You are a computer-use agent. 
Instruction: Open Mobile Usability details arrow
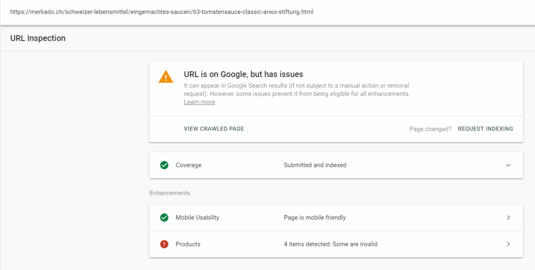(508, 217)
